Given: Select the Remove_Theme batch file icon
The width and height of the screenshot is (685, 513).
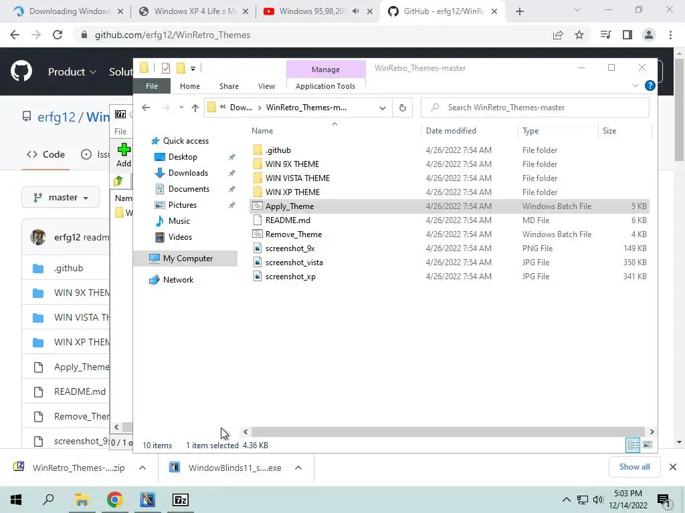Looking at the screenshot, I should 258,234.
